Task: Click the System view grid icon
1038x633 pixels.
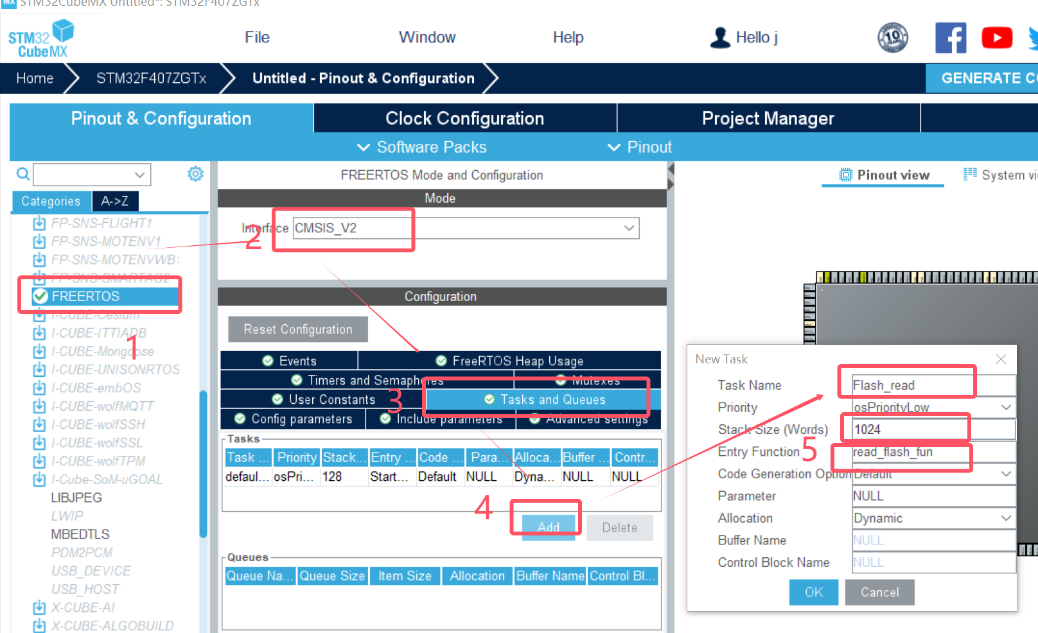Action: pyautogui.click(x=970, y=174)
